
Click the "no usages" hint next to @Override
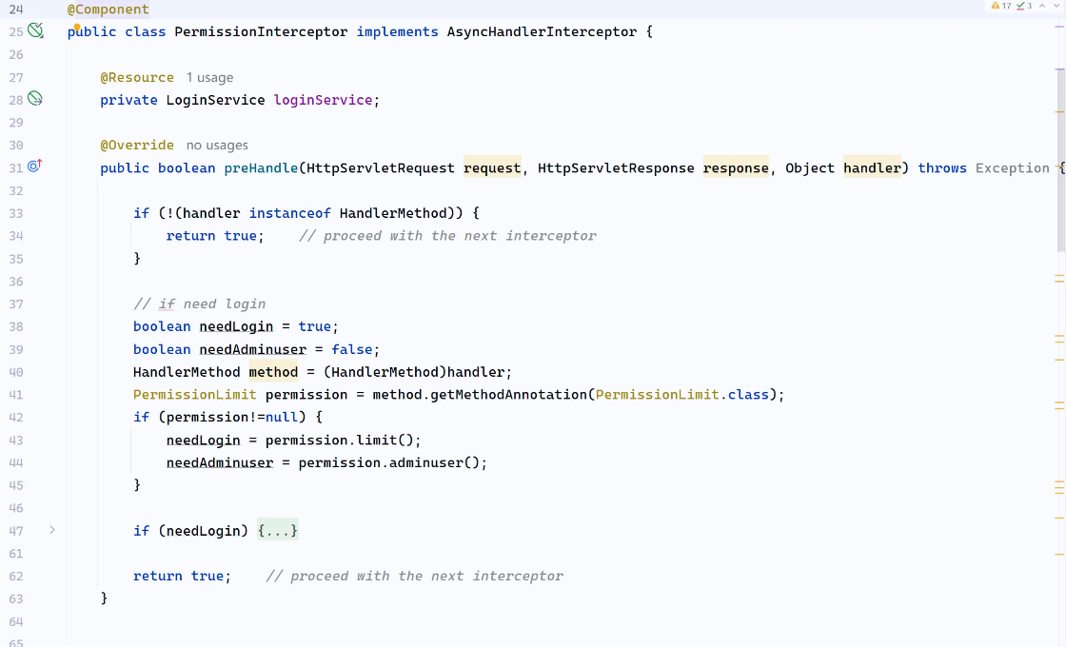click(x=217, y=146)
